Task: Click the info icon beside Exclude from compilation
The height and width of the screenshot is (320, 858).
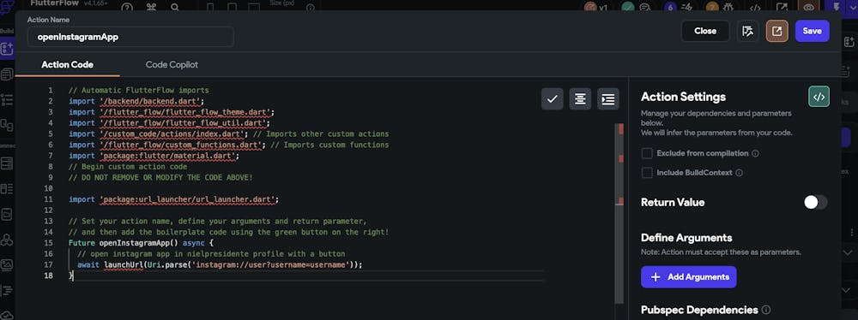Action: (x=755, y=153)
